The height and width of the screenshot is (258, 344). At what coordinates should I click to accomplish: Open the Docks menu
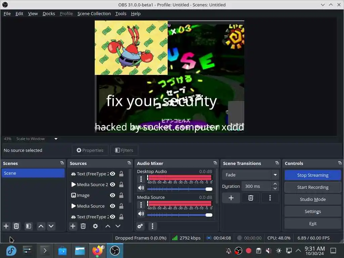click(x=49, y=13)
